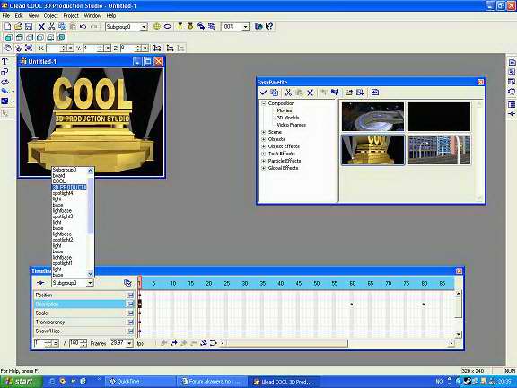Open the Subgroup0 object dropdown in the main toolbar

tap(144, 27)
